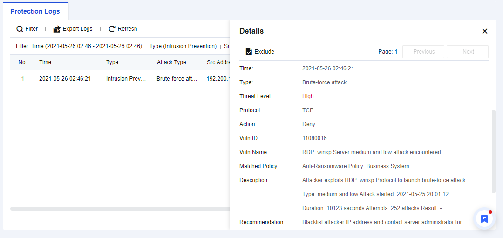Click the Type column header
Viewport: 503px width, 238px height.
tap(112, 62)
